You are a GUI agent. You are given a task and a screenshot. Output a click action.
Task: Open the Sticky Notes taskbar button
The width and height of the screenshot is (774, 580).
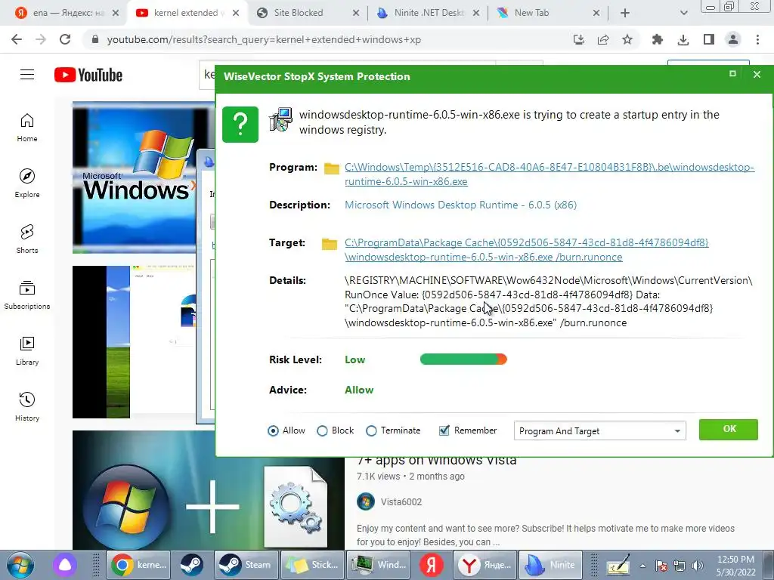[312, 565]
